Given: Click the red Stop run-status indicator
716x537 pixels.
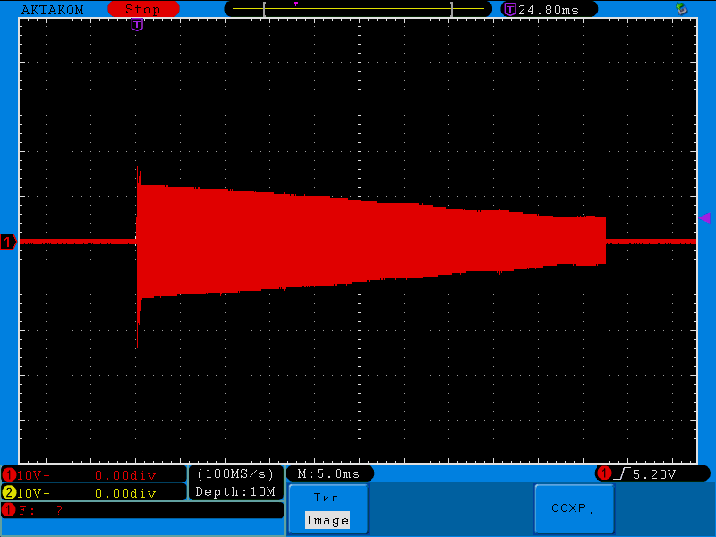Looking at the screenshot, I should coord(142,9).
